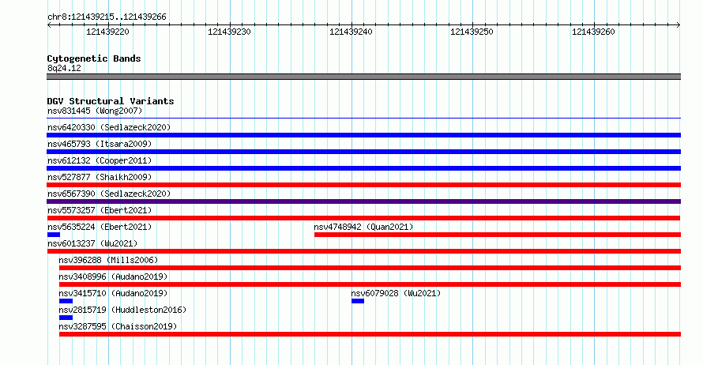
Task: Click the red bar under nsv527877
Action: [363, 185]
